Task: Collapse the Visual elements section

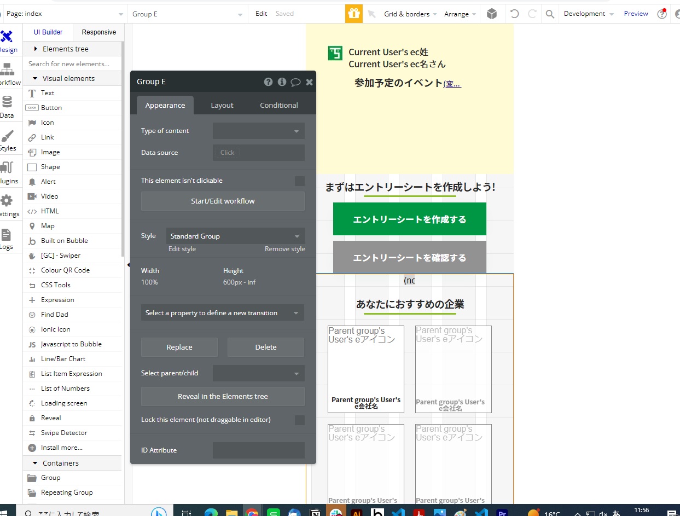Action: (x=35, y=78)
